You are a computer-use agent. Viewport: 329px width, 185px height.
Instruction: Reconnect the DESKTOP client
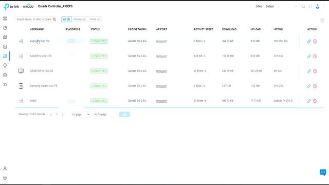[309, 71]
